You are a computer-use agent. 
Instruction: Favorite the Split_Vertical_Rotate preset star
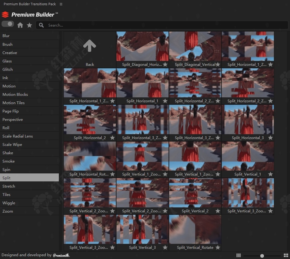click(218, 248)
